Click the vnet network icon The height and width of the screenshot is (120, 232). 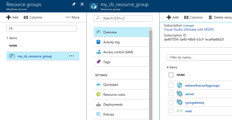(x=179, y=111)
